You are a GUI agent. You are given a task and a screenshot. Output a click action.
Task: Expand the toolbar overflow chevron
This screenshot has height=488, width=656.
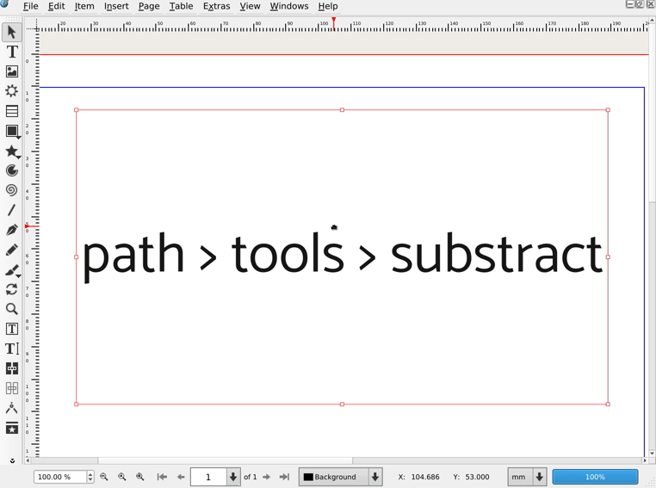(12, 460)
